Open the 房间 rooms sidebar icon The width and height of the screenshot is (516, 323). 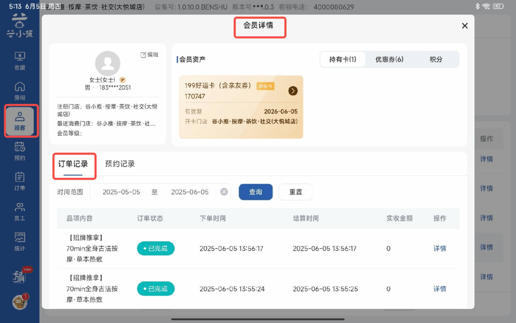[x=20, y=91]
